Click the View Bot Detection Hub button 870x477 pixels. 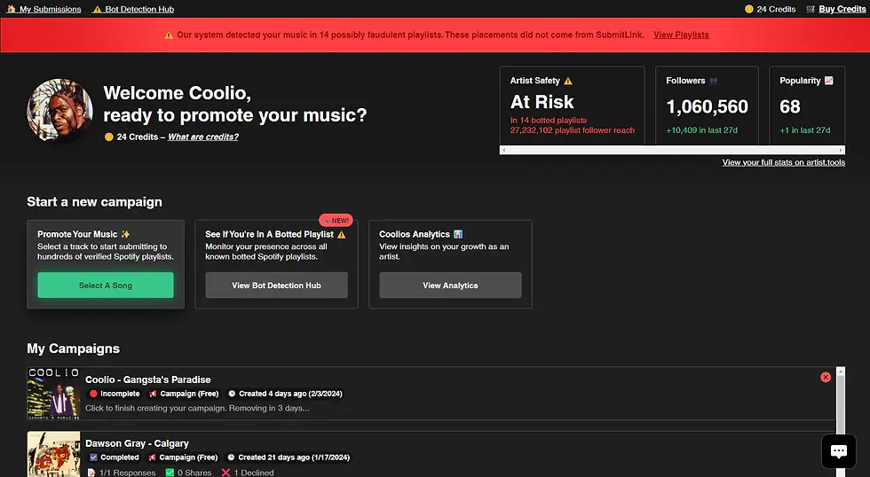click(276, 285)
